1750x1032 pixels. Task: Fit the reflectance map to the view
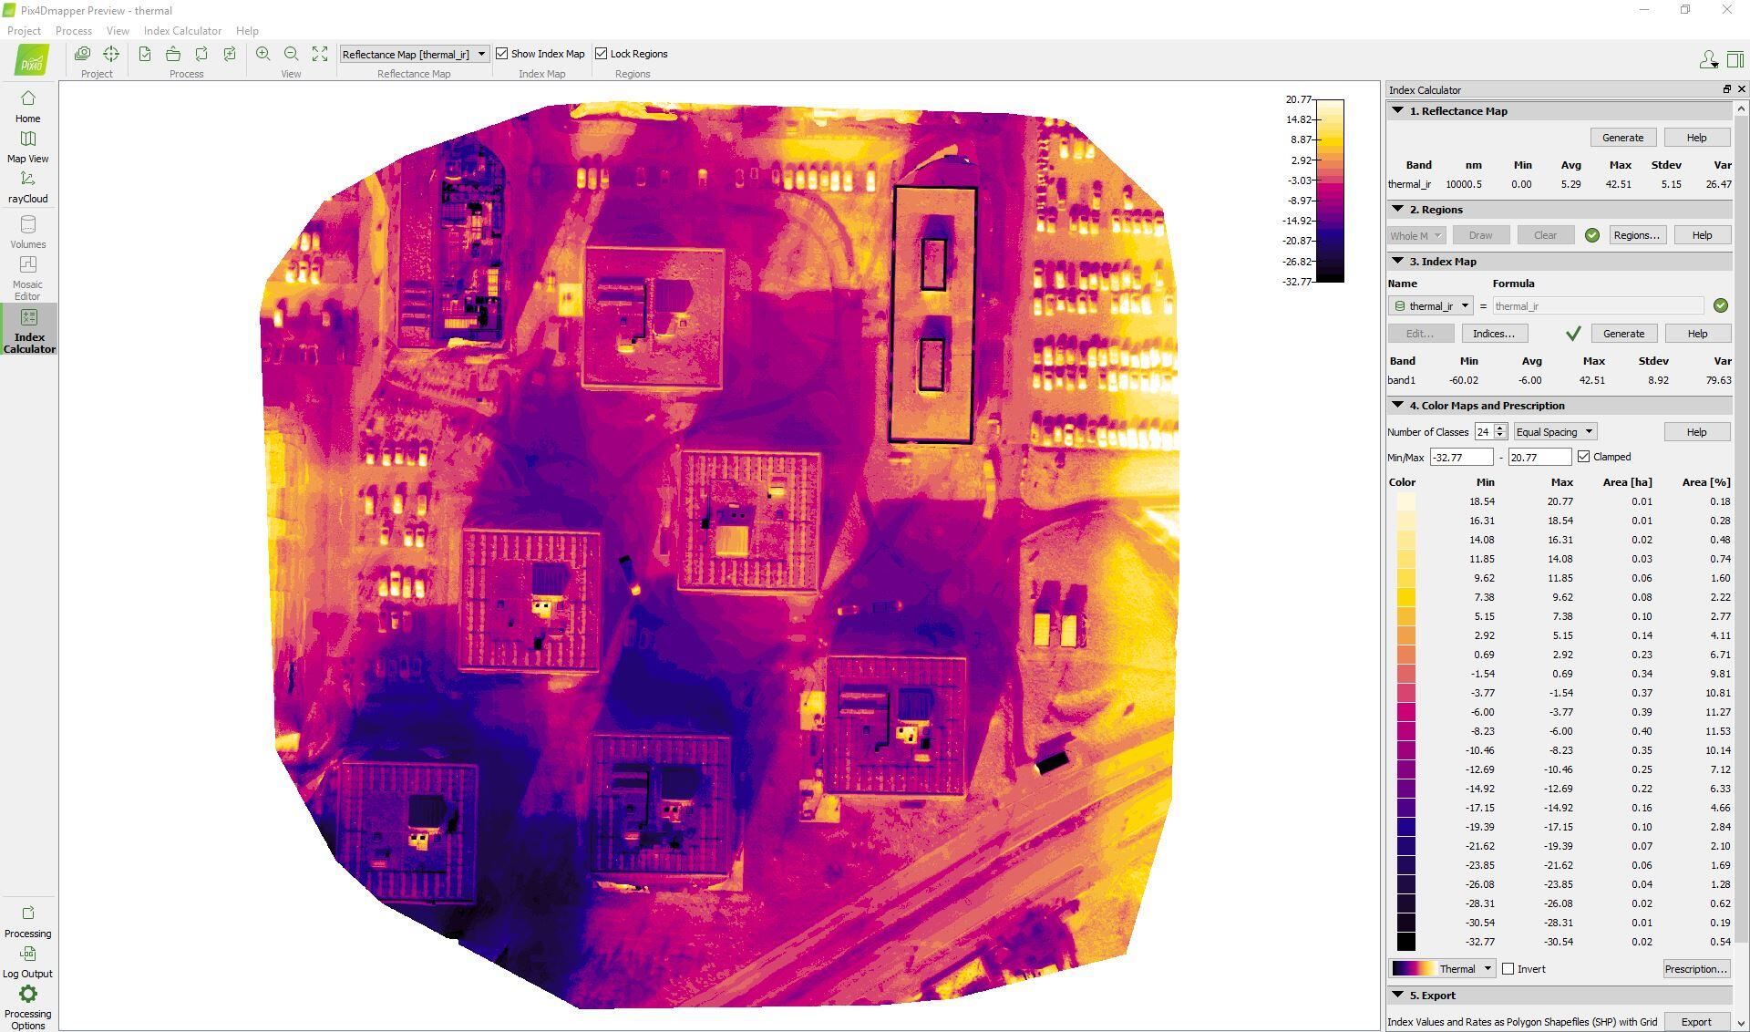click(x=320, y=53)
